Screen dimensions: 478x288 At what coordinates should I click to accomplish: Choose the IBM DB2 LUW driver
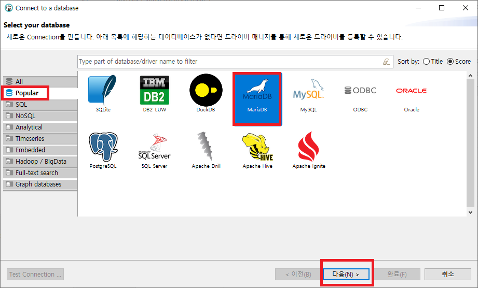(154, 90)
